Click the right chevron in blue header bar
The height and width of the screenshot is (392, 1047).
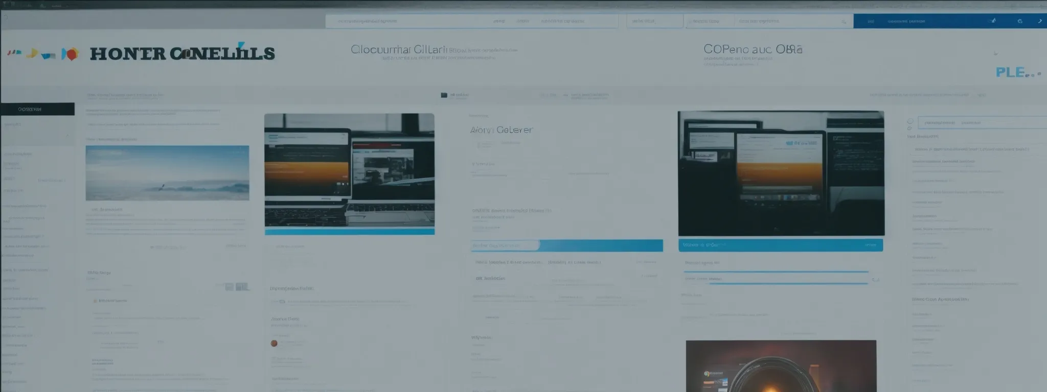click(1039, 21)
